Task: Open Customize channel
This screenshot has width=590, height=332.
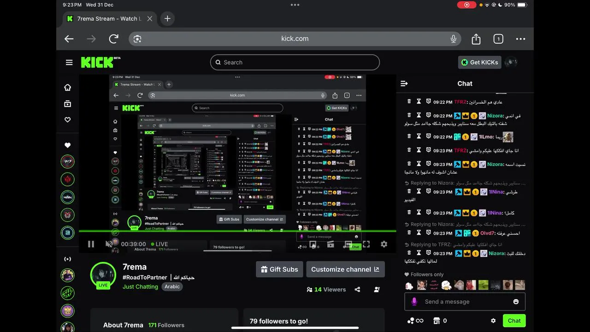Action: coord(345,269)
